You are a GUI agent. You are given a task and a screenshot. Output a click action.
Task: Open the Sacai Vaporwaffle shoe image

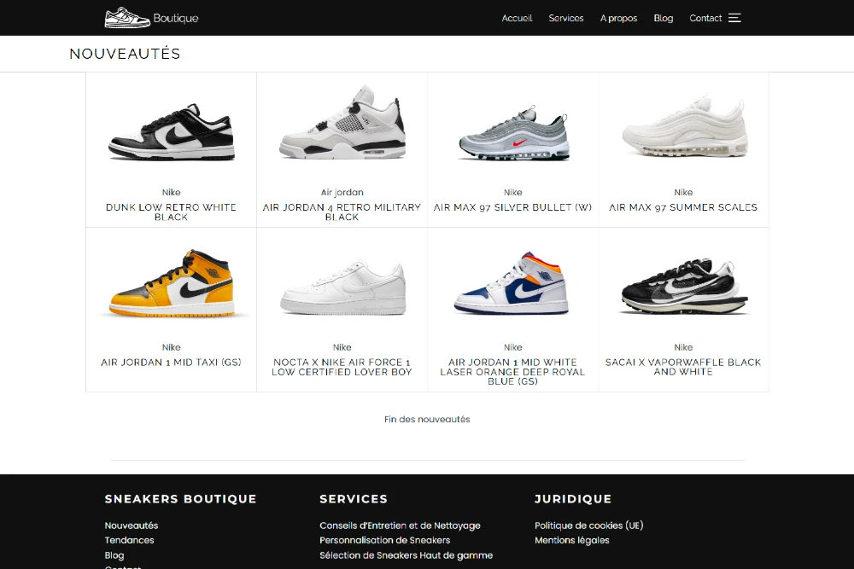pos(683,286)
